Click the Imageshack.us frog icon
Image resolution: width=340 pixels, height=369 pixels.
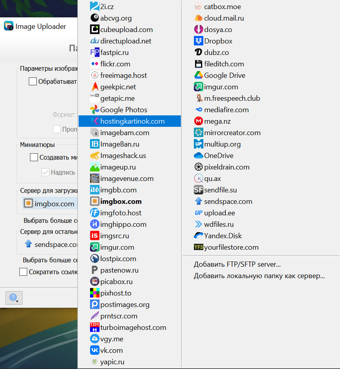pos(95,156)
